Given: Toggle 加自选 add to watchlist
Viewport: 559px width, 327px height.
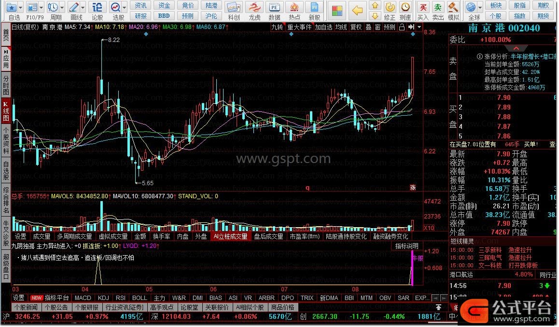Looking at the screenshot, I should pos(324,27).
